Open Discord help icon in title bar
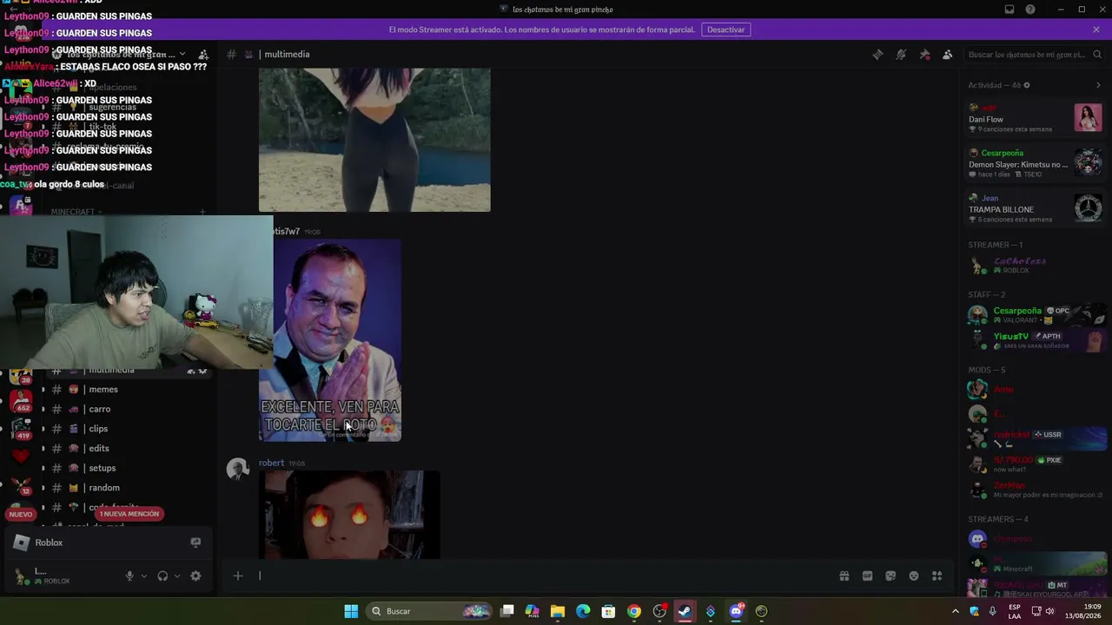 [x=1030, y=10]
